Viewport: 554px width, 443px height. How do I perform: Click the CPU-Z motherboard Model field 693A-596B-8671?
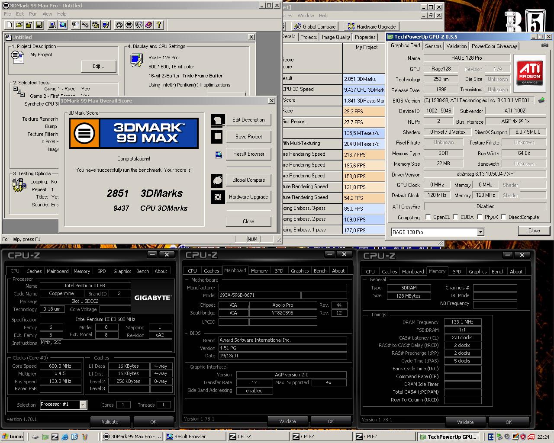(259, 295)
